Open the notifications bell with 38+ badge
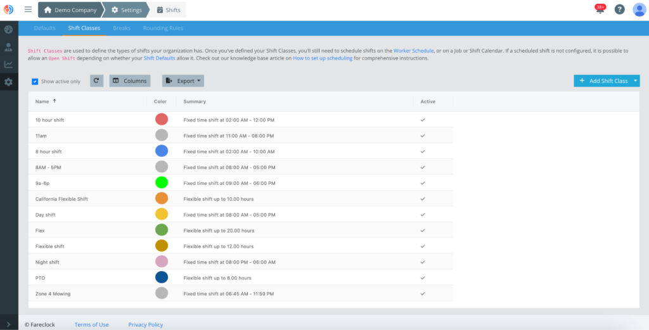Viewport: 649px width, 330px height. click(600, 10)
